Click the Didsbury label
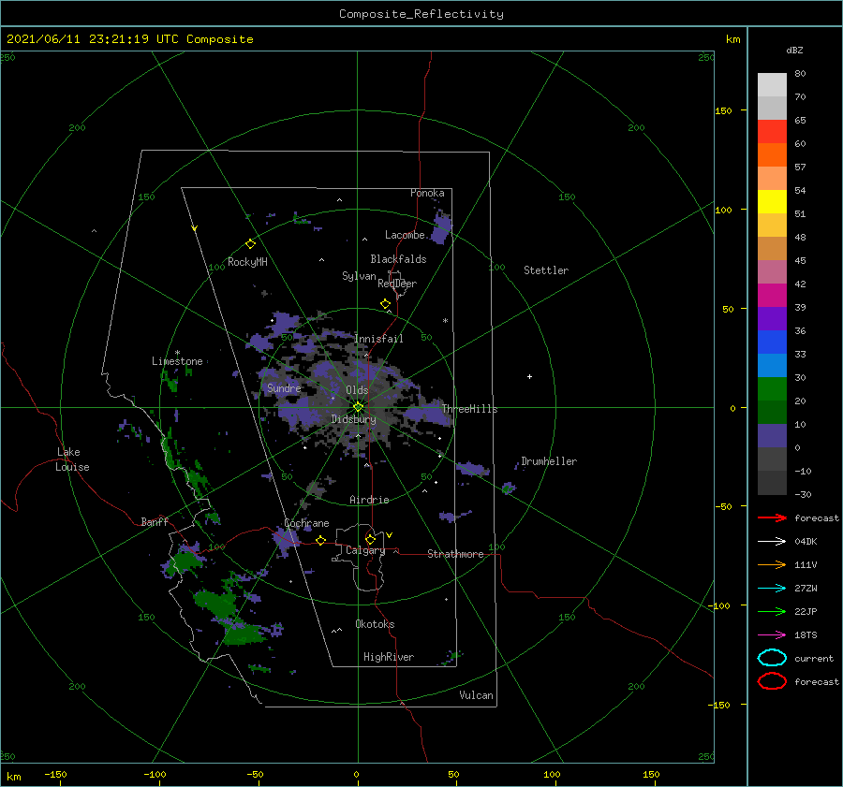The height and width of the screenshot is (787, 843). [x=353, y=419]
